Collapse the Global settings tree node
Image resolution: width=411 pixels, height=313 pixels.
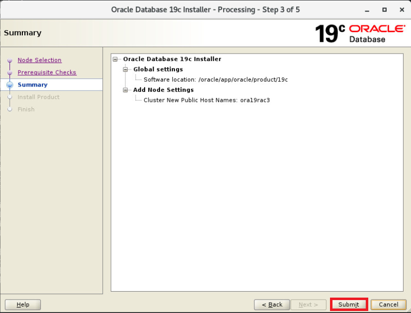126,70
